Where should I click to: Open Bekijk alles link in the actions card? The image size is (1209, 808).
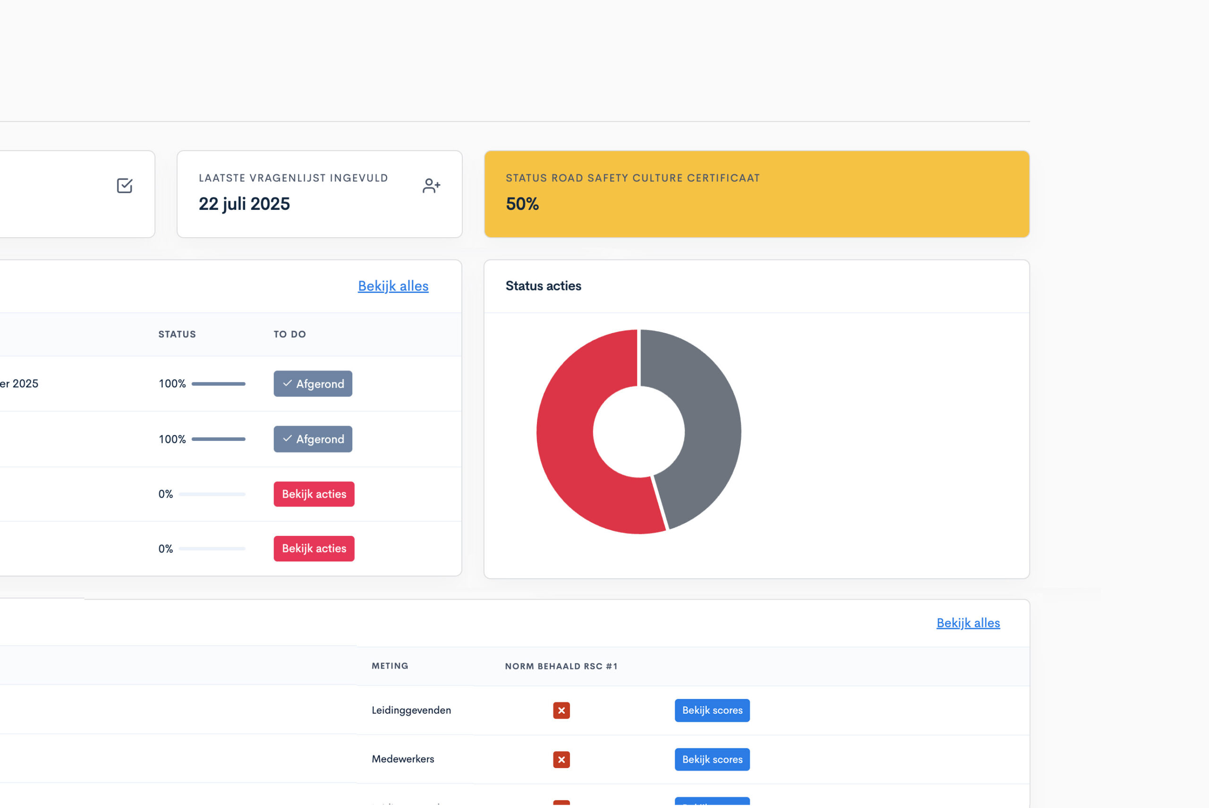click(x=393, y=286)
